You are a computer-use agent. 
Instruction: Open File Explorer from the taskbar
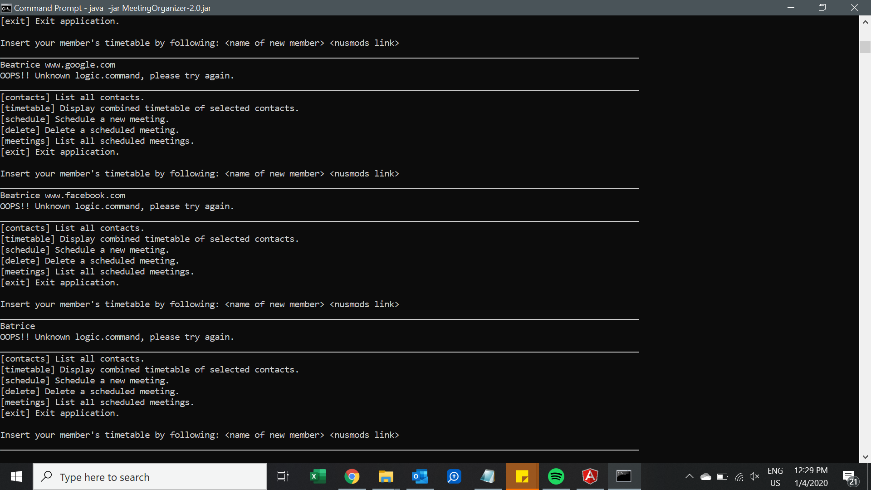(386, 476)
